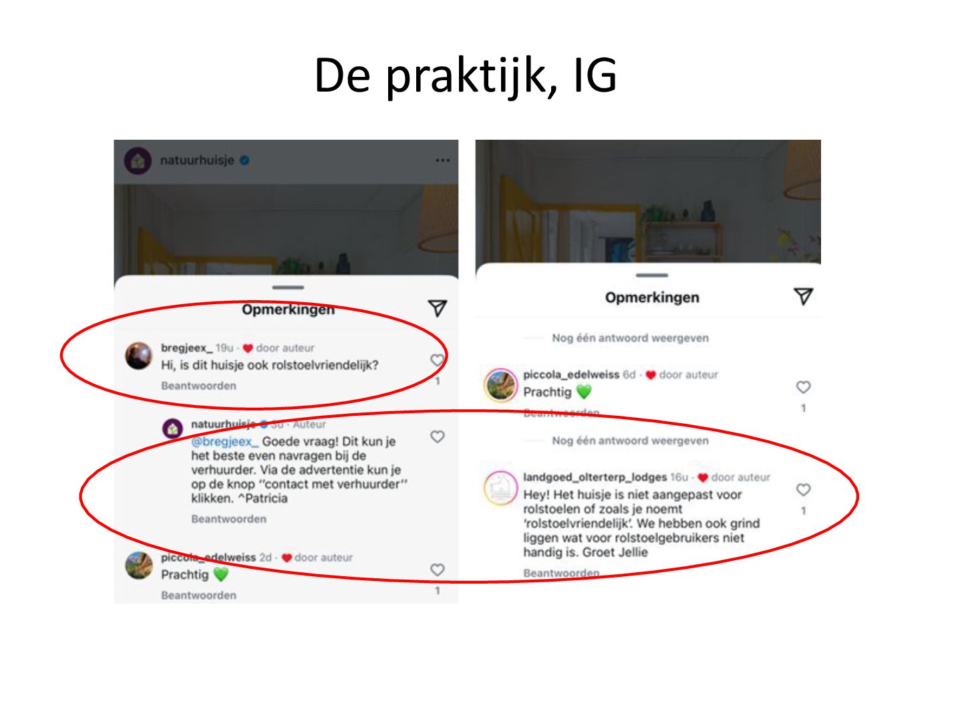Open the three-dot menu on natuurhuisje post
Image resolution: width=962 pixels, height=722 pixels.
tap(442, 160)
